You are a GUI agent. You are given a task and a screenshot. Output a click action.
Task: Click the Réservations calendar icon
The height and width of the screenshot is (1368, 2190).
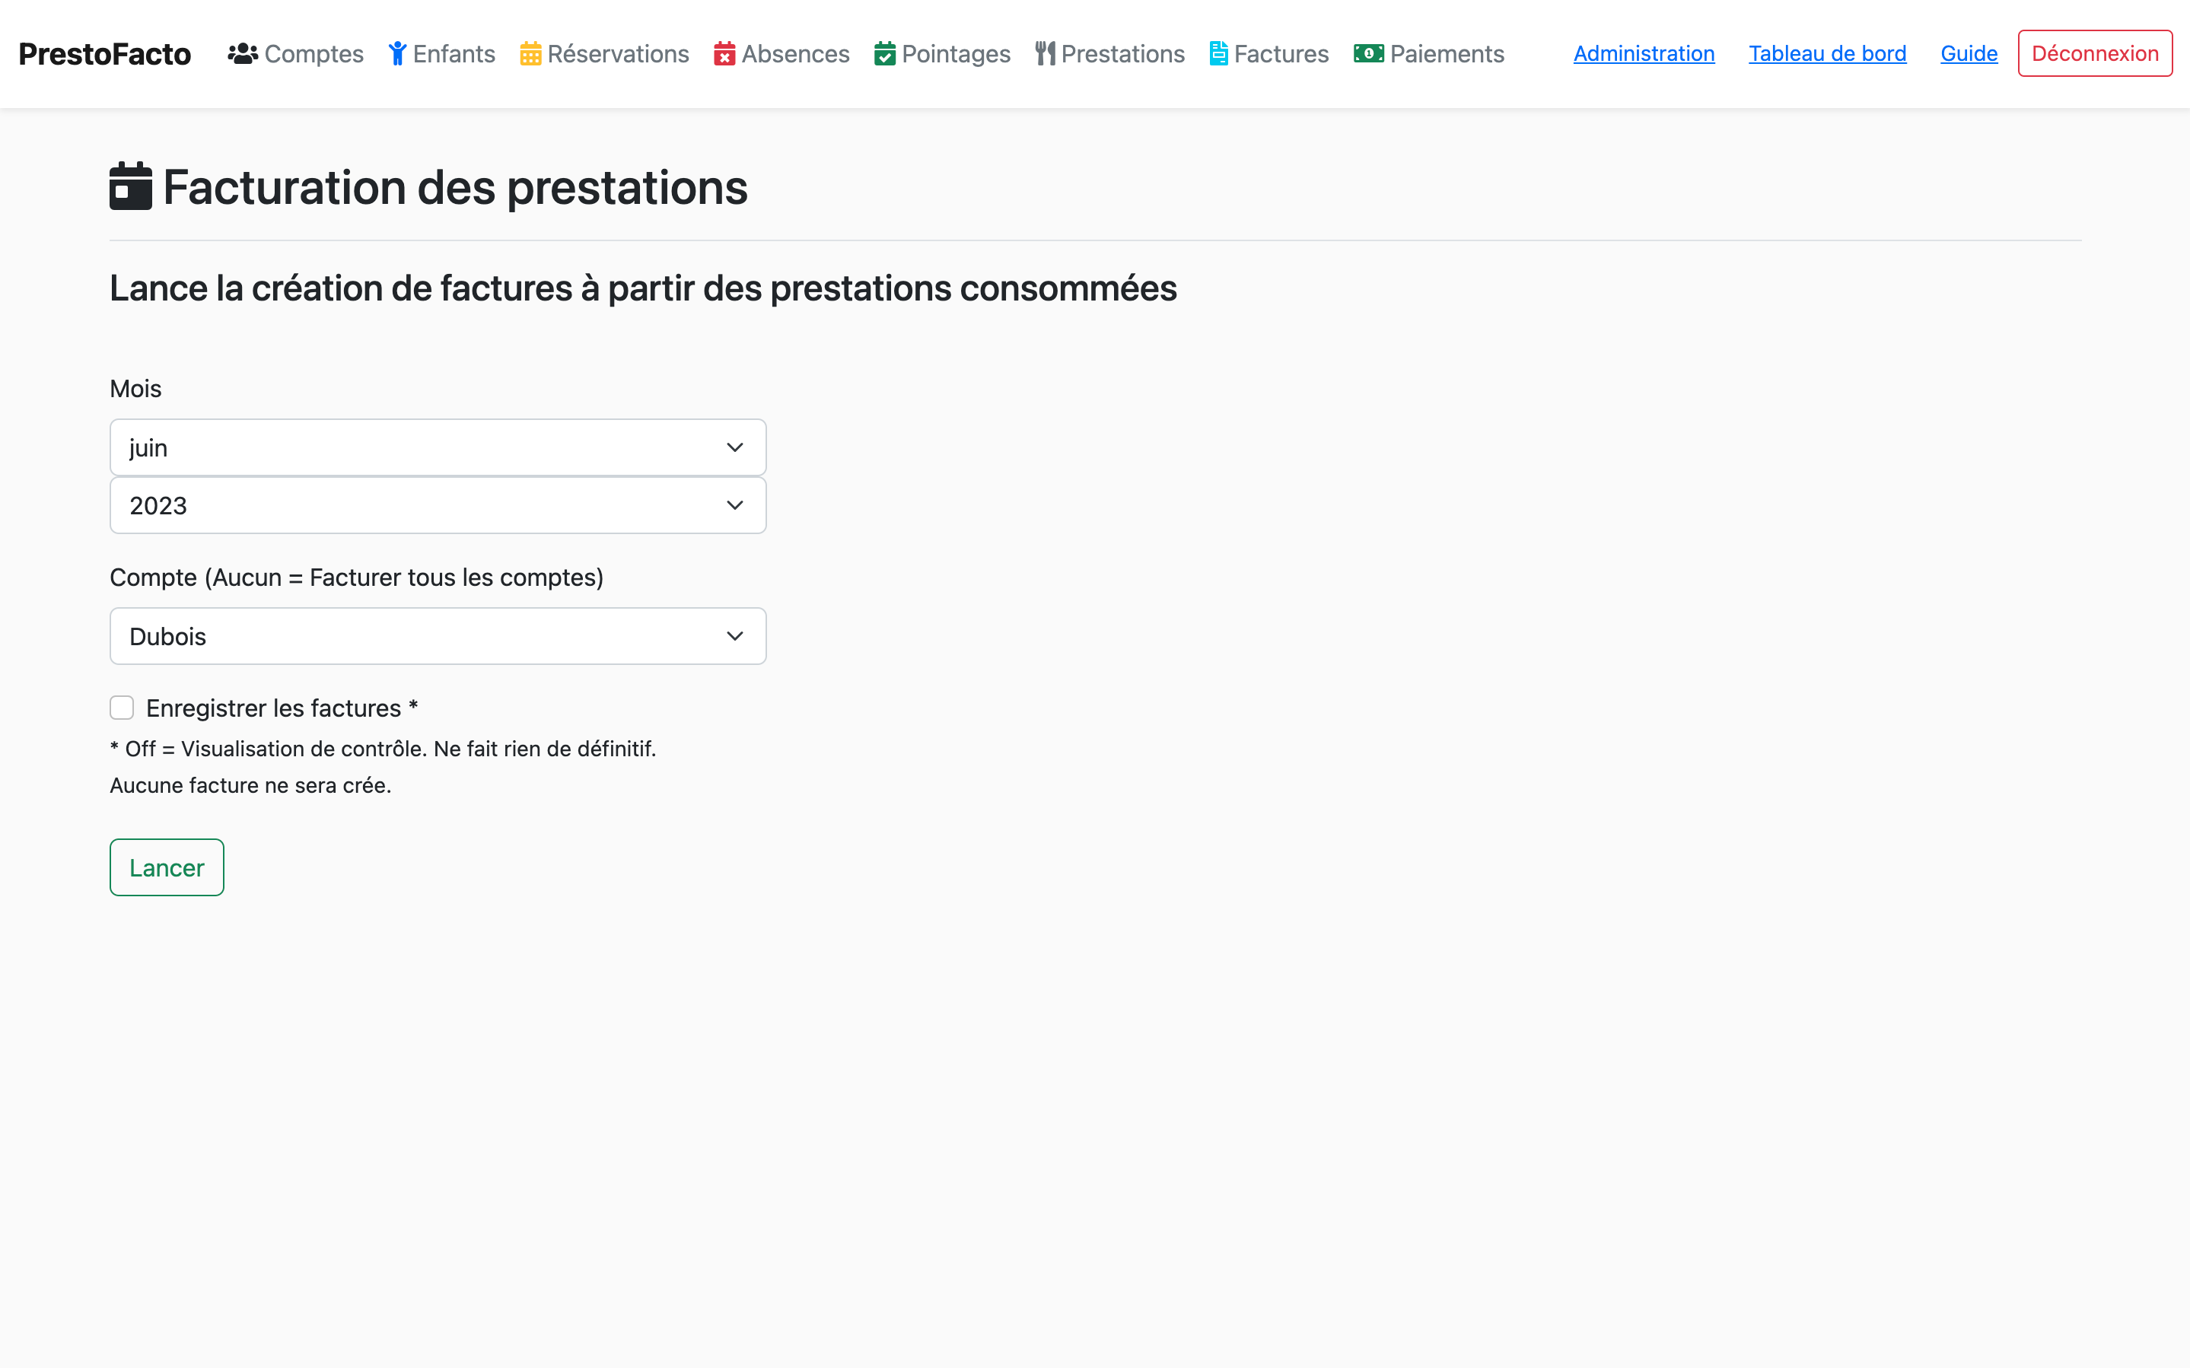530,53
